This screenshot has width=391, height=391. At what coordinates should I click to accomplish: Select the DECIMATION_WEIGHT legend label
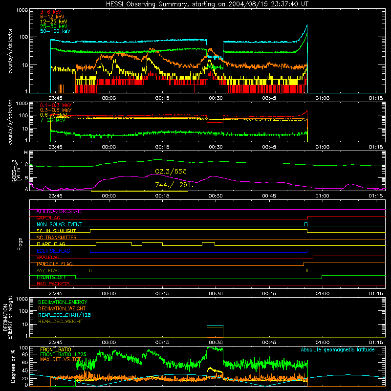tap(62, 309)
